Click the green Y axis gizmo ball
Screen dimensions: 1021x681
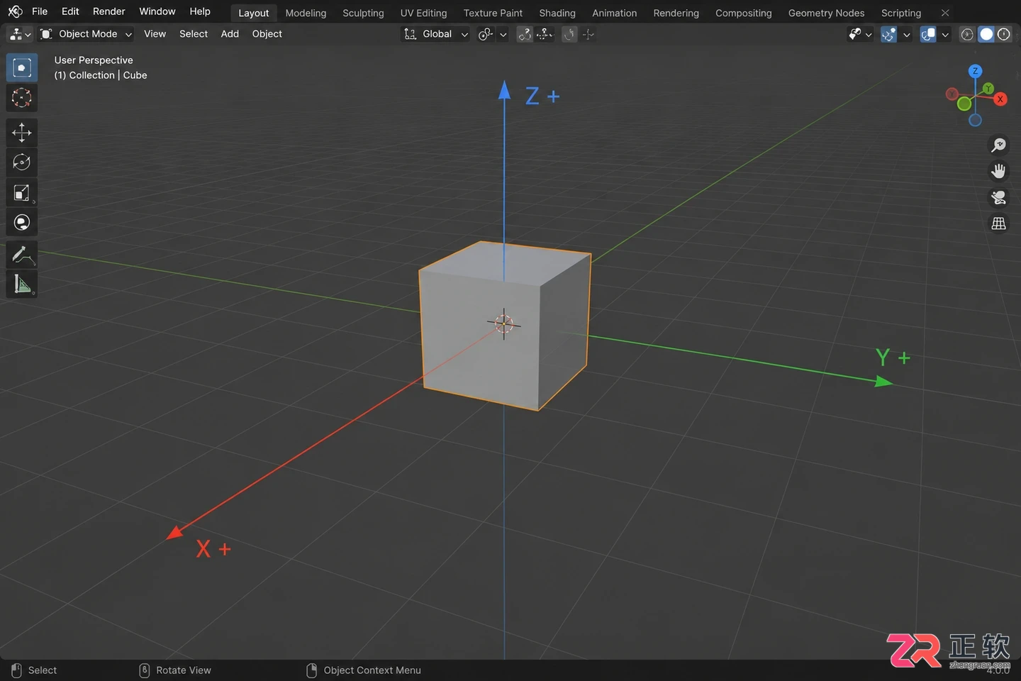(988, 89)
